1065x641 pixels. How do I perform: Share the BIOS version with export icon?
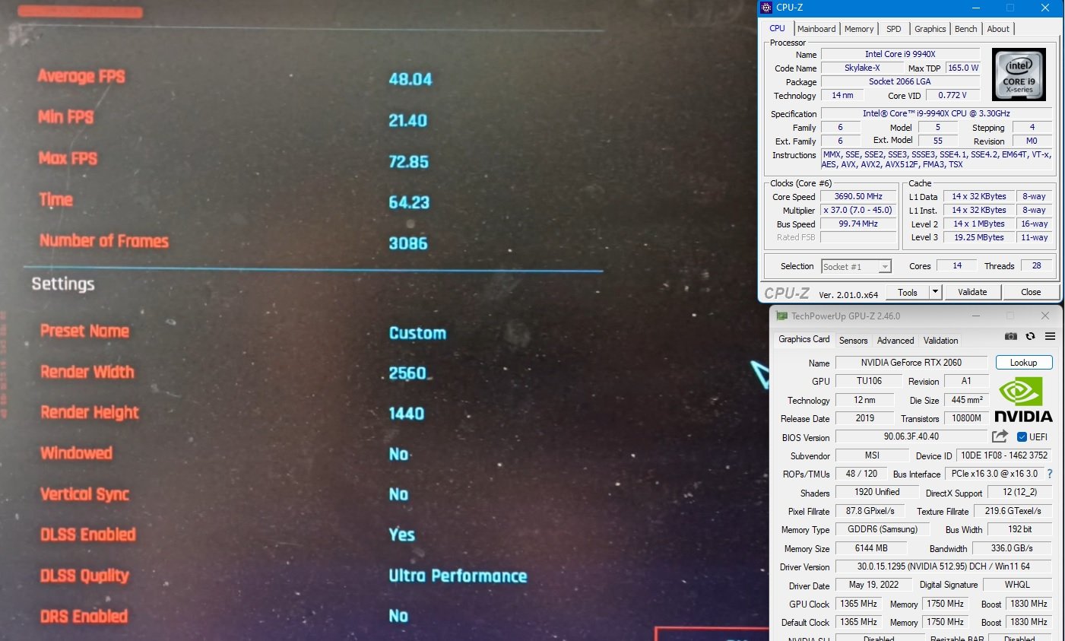coord(1000,436)
